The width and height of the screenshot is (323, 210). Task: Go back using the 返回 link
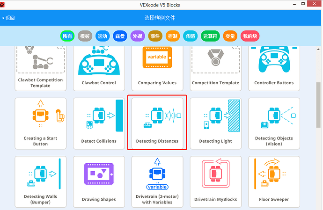[8, 18]
